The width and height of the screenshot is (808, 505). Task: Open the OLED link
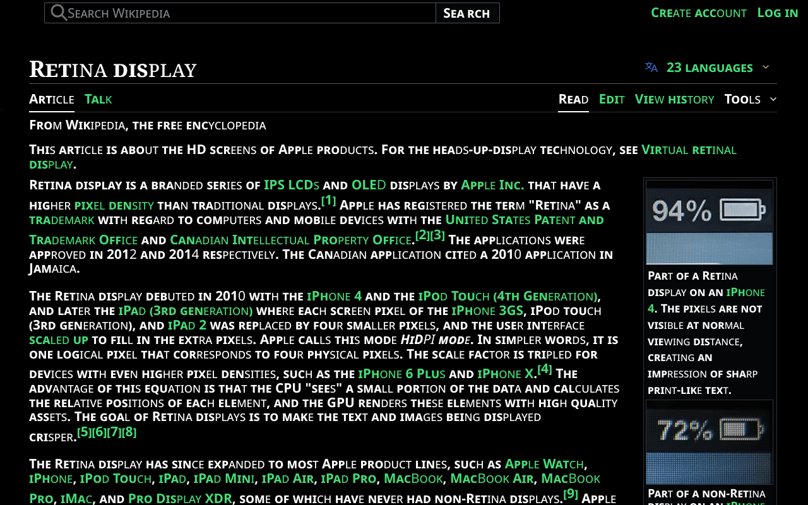[369, 185]
